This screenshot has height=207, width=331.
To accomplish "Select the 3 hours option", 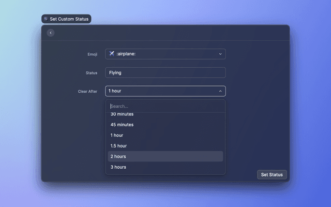I will coord(118,167).
